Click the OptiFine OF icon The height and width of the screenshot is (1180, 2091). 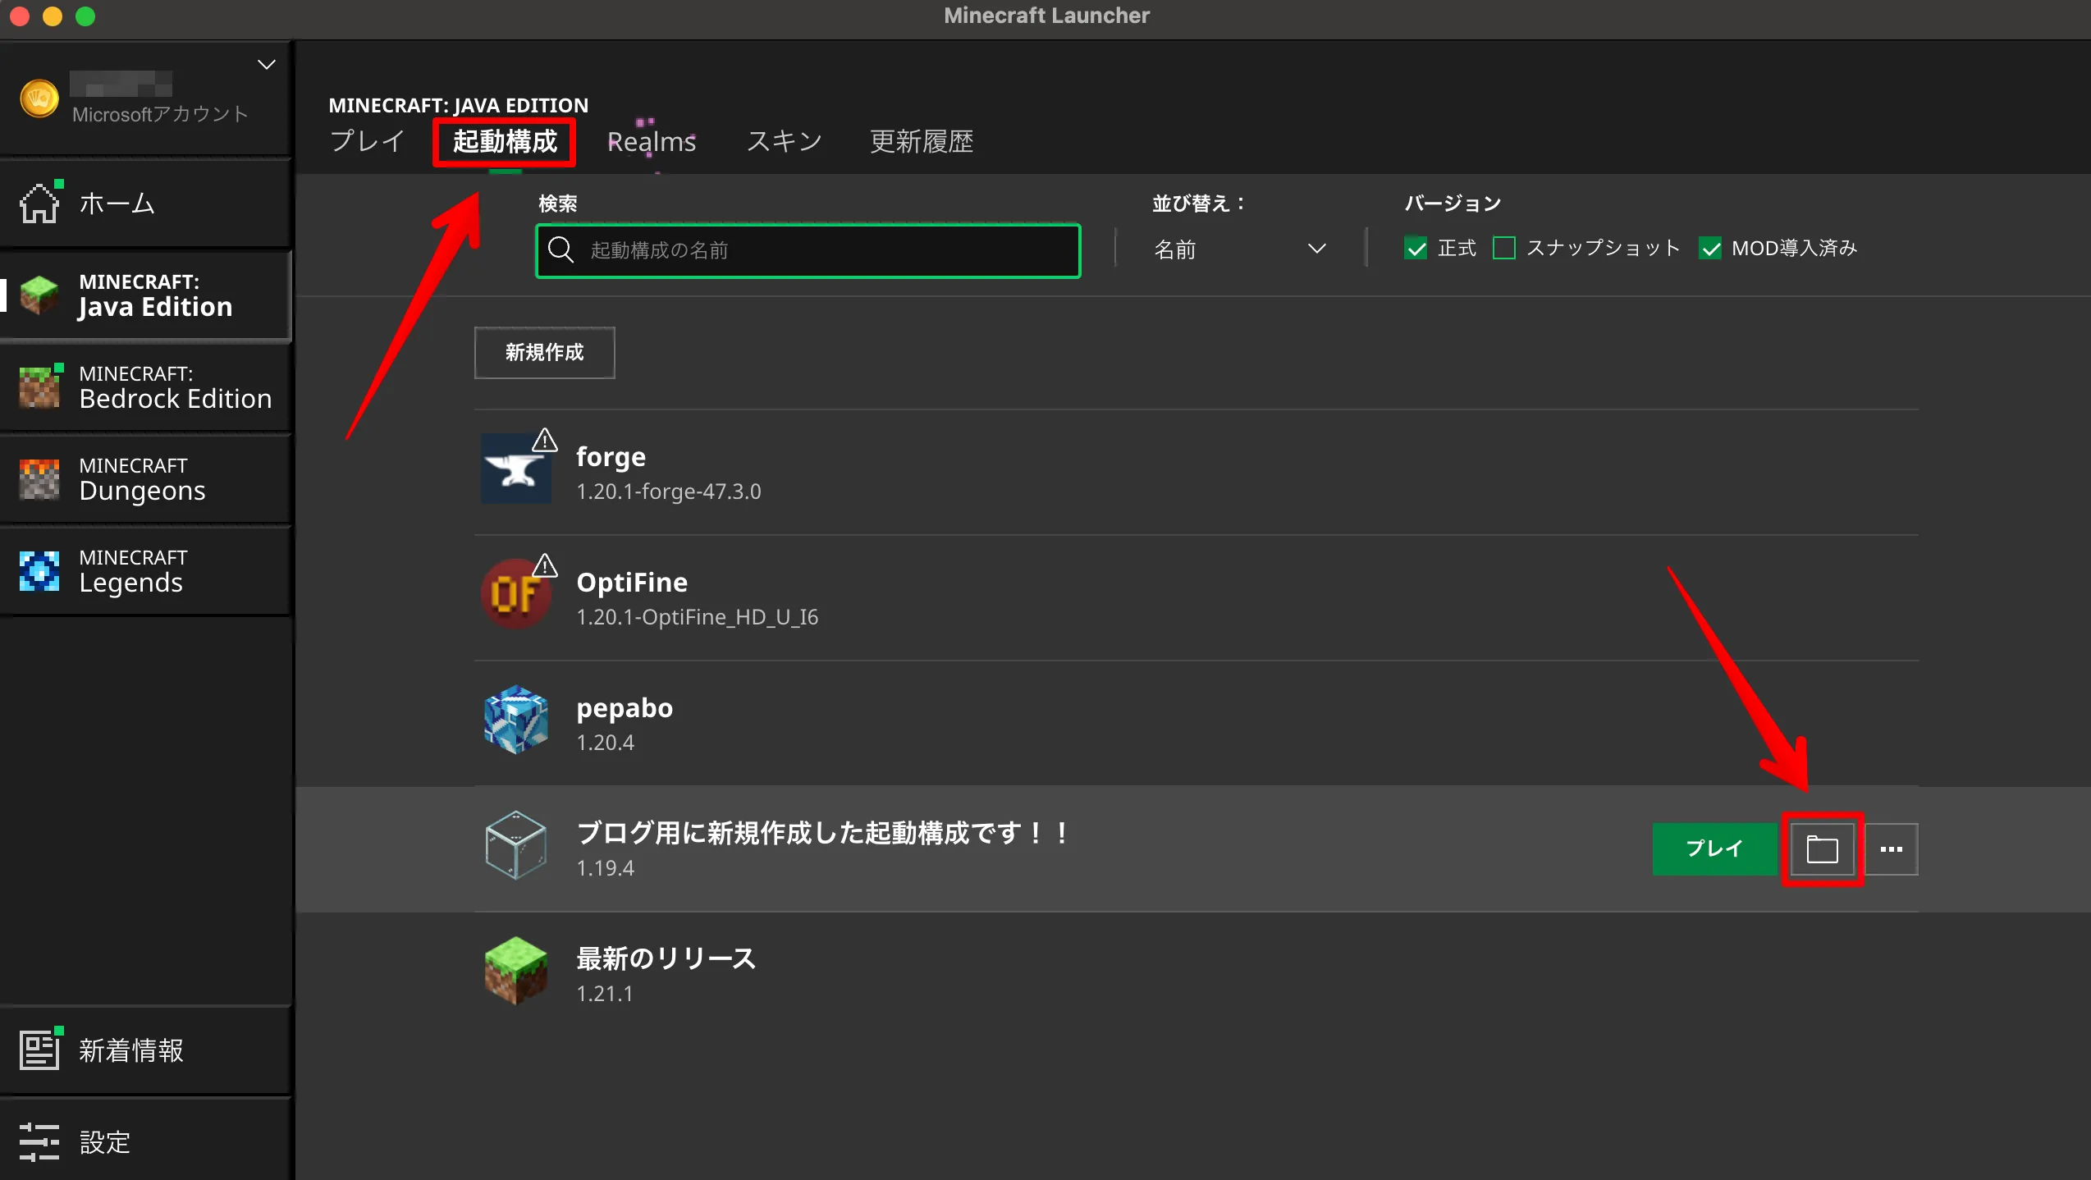click(x=515, y=594)
